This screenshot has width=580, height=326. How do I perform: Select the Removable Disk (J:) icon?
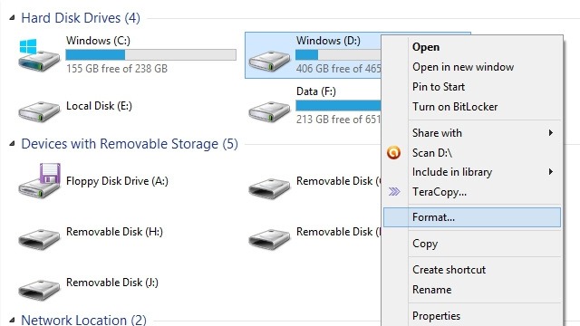click(x=39, y=290)
